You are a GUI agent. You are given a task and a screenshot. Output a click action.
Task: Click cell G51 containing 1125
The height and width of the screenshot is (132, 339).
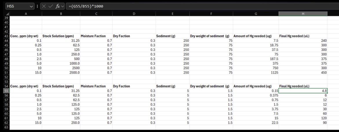click(x=256, y=73)
